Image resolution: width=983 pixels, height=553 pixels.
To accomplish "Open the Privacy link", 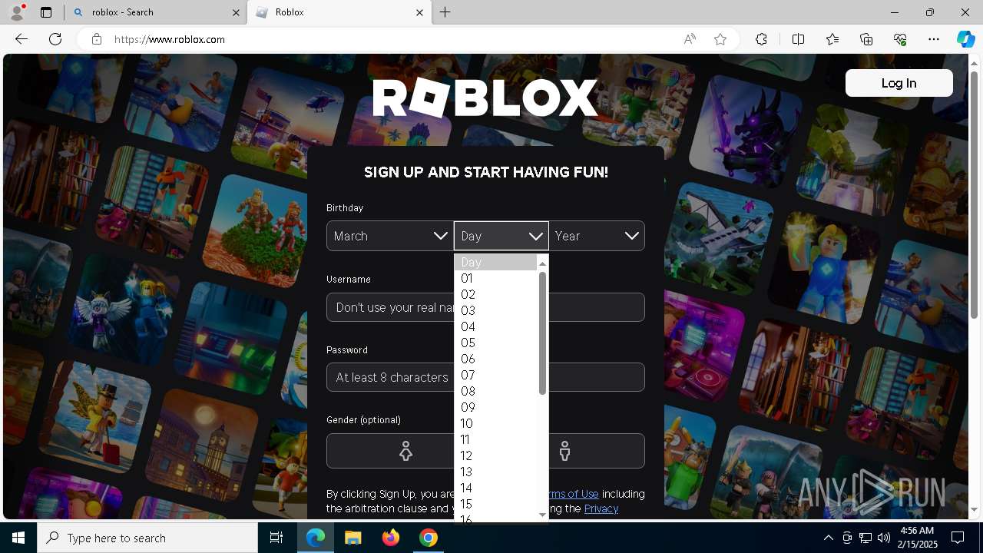I will [601, 508].
